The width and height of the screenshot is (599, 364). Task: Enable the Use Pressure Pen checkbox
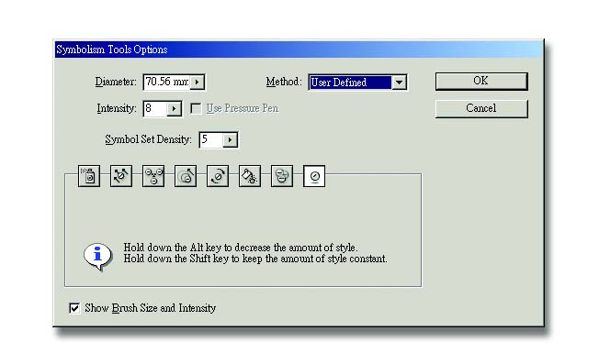[x=196, y=108]
